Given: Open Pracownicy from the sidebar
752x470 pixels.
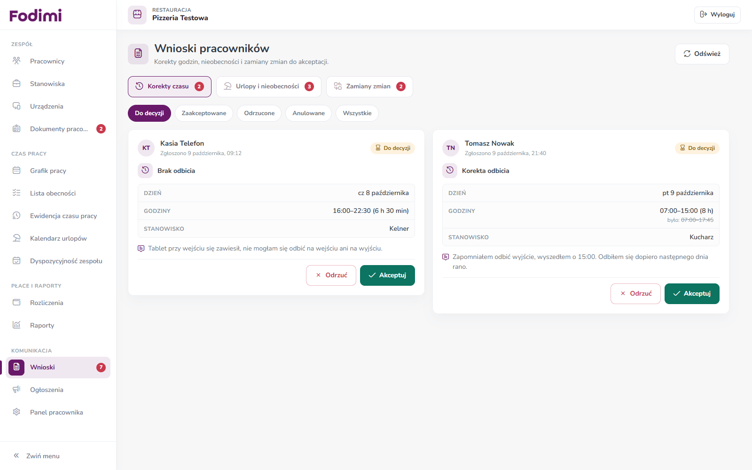Looking at the screenshot, I should 58,61.
